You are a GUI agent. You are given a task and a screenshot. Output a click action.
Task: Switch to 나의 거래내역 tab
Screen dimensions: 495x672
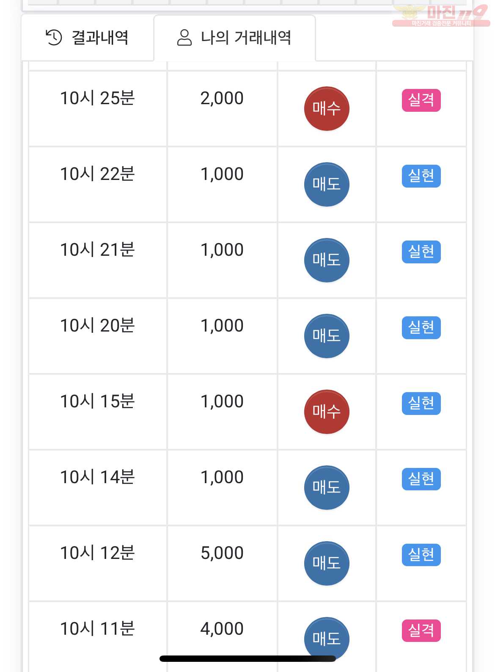(x=234, y=38)
